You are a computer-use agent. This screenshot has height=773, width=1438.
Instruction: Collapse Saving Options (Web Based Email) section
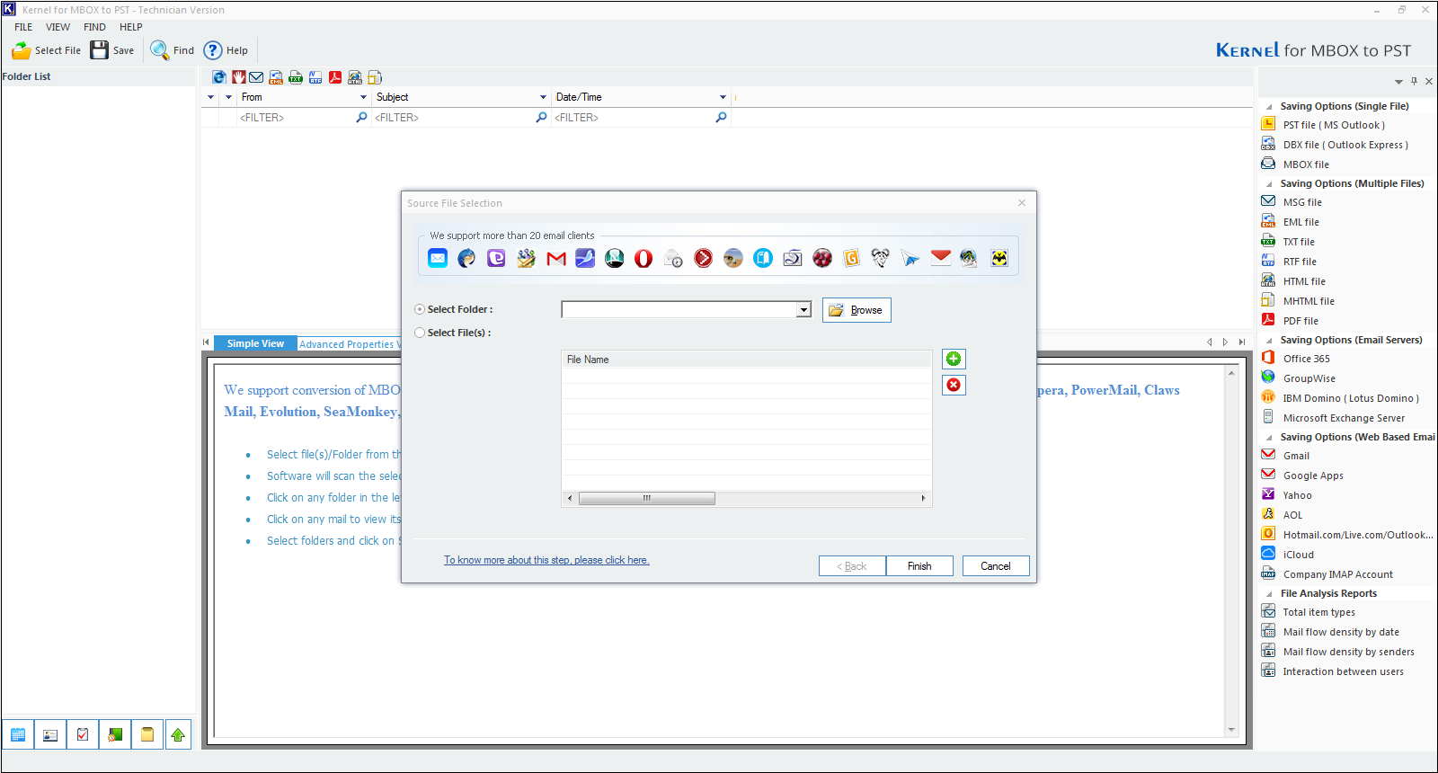click(x=1269, y=438)
